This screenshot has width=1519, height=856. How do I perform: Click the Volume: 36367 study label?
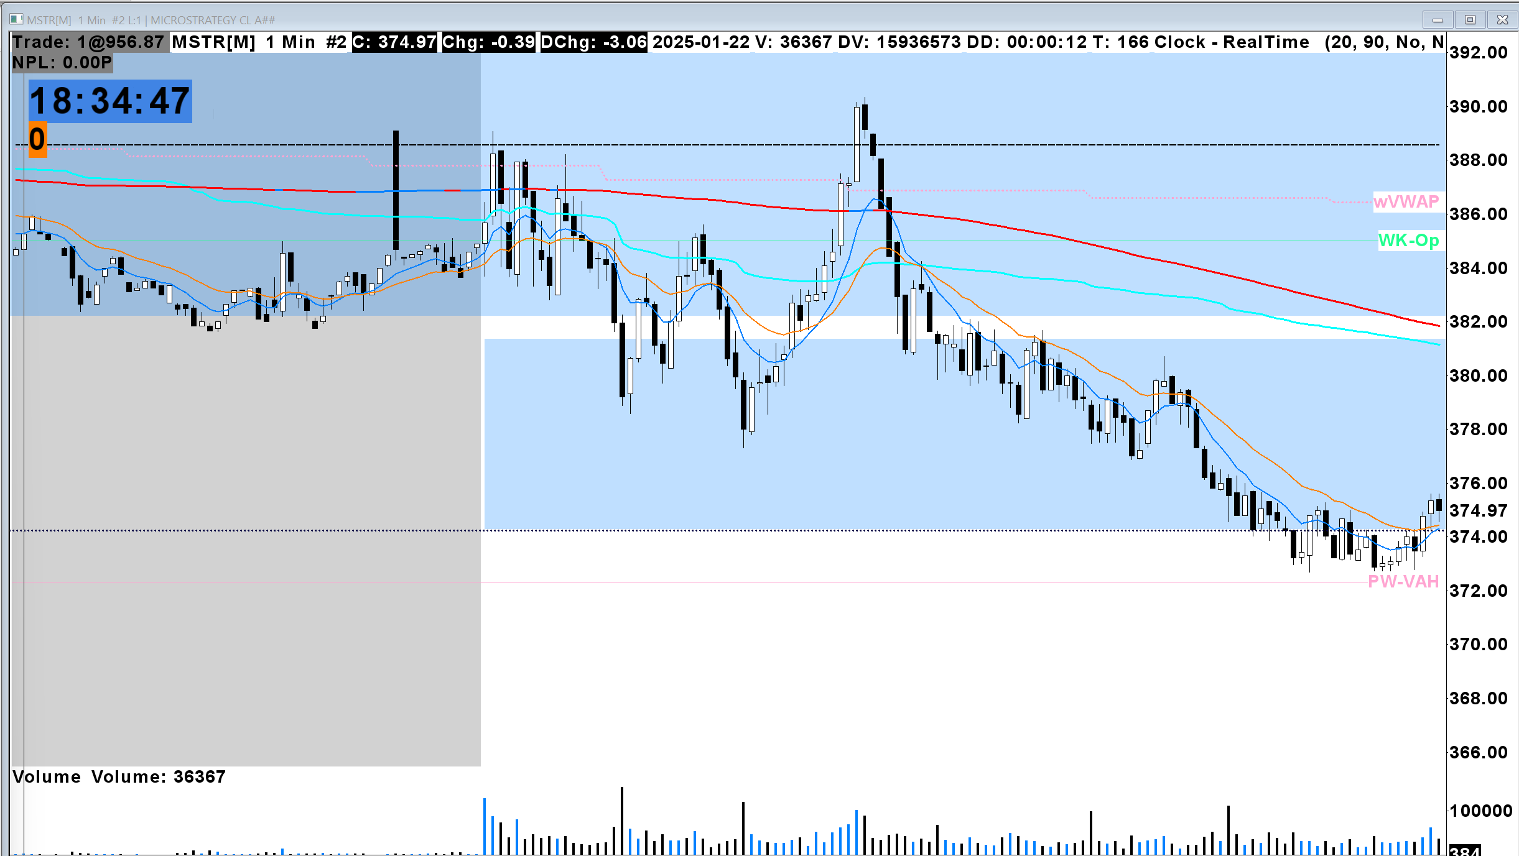[x=158, y=777]
